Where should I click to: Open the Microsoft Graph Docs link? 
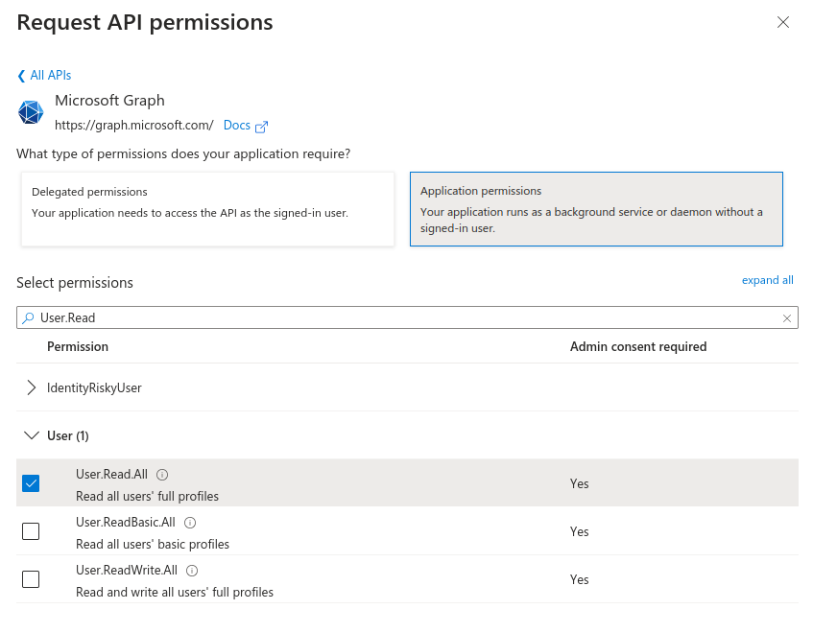click(x=236, y=126)
